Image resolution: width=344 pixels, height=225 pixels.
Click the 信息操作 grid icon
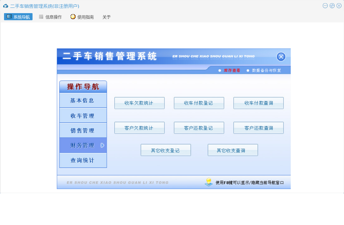coord(41,17)
